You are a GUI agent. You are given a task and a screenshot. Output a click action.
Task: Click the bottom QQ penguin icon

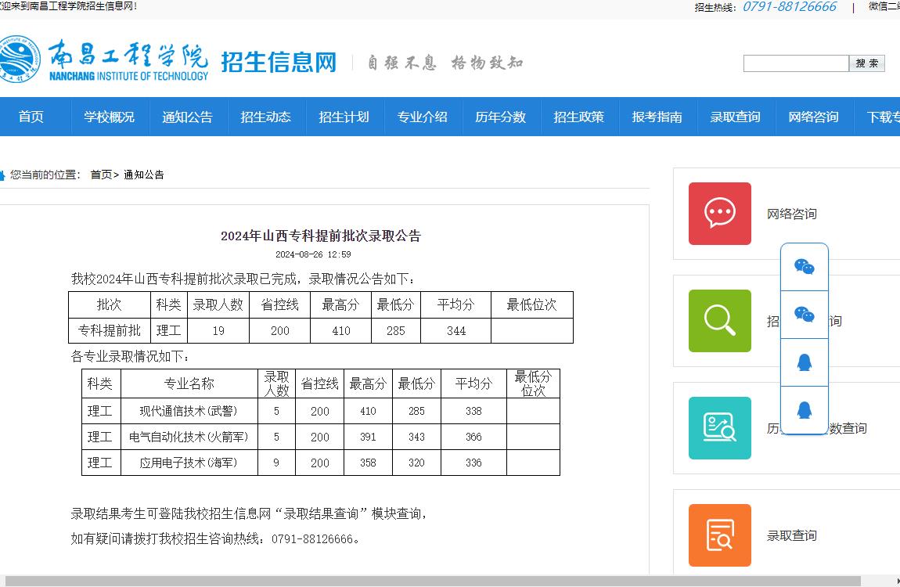[x=804, y=410]
